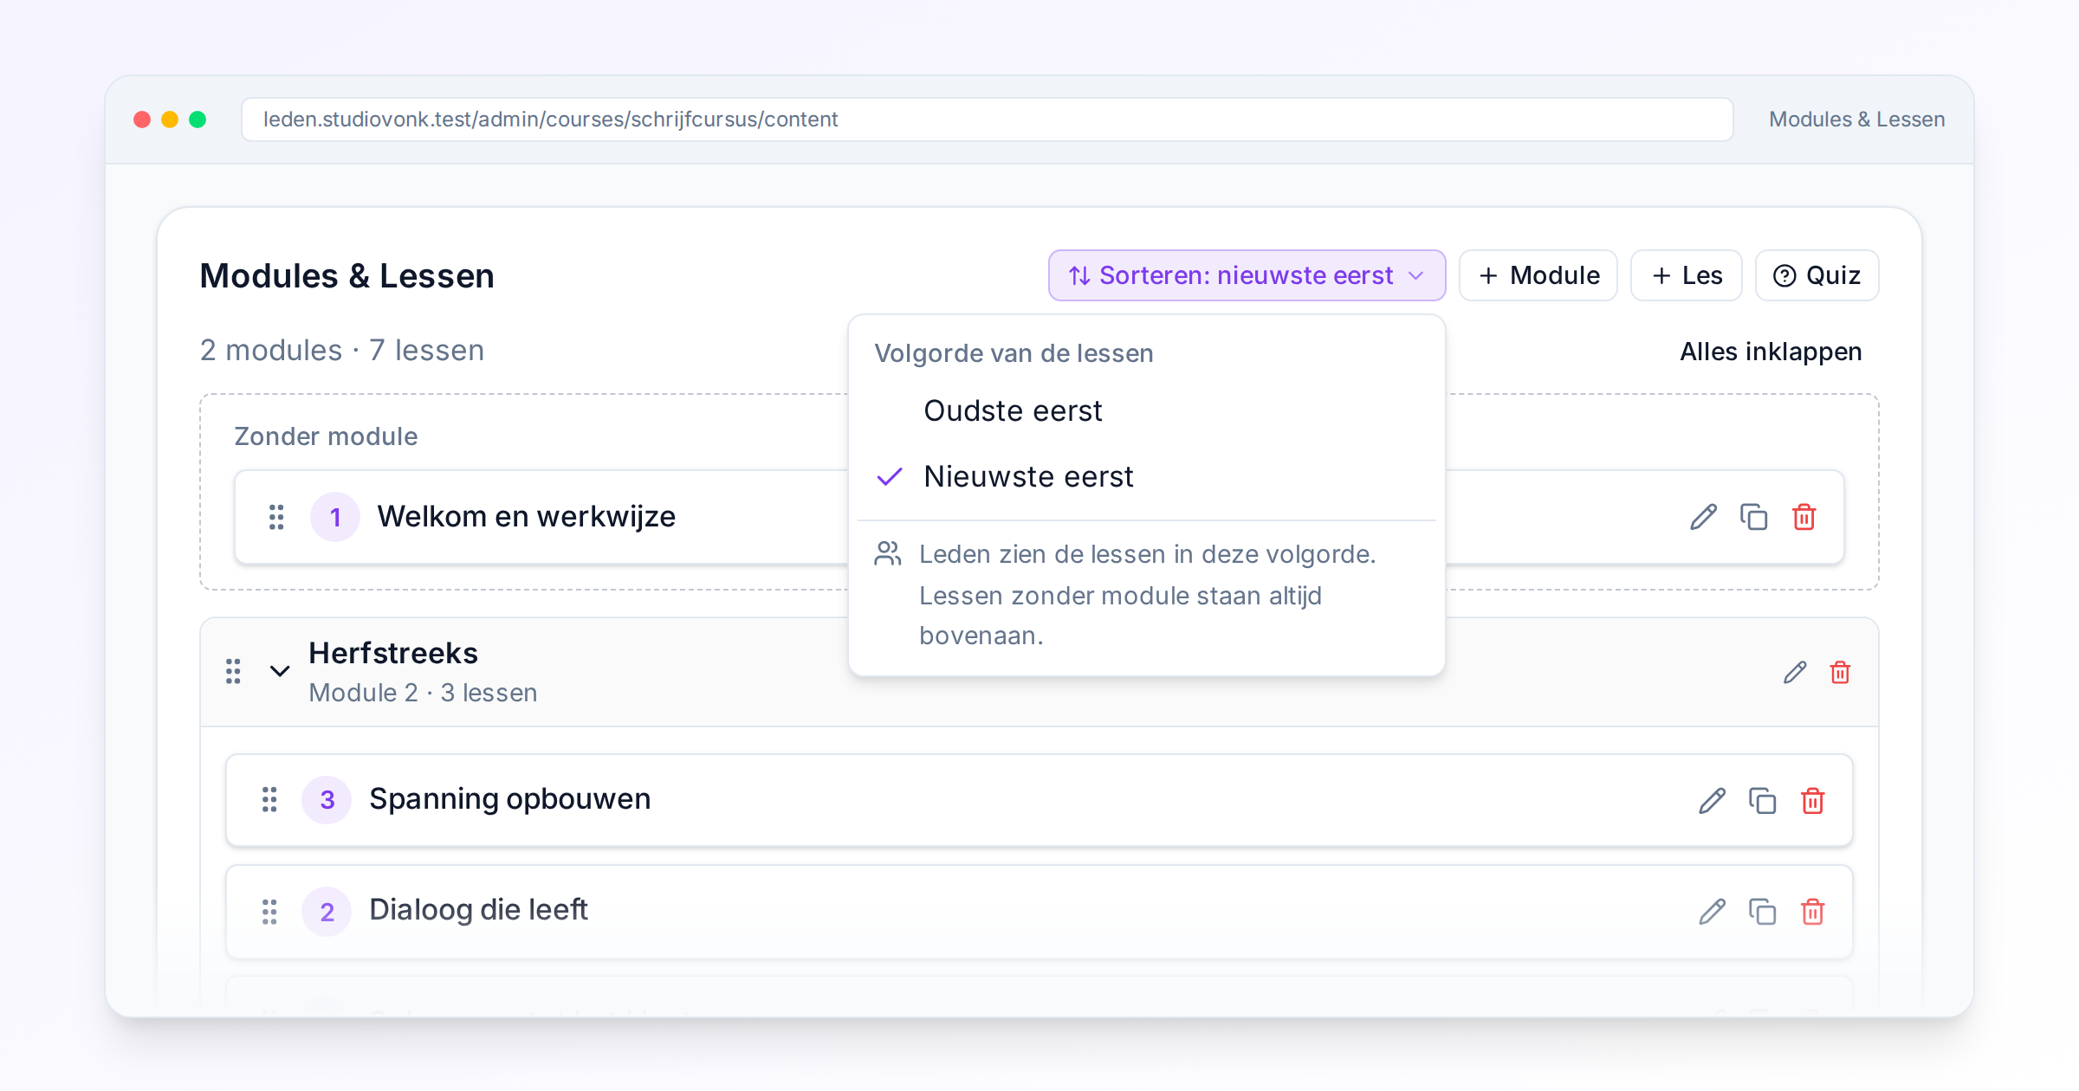The height and width of the screenshot is (1091, 2079).
Task: Edit the Herfstreeks module
Action: 1795,672
